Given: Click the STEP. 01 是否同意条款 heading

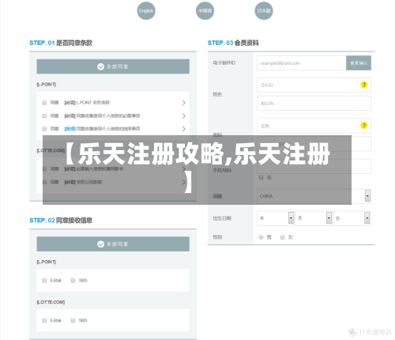Looking at the screenshot, I should [61, 43].
